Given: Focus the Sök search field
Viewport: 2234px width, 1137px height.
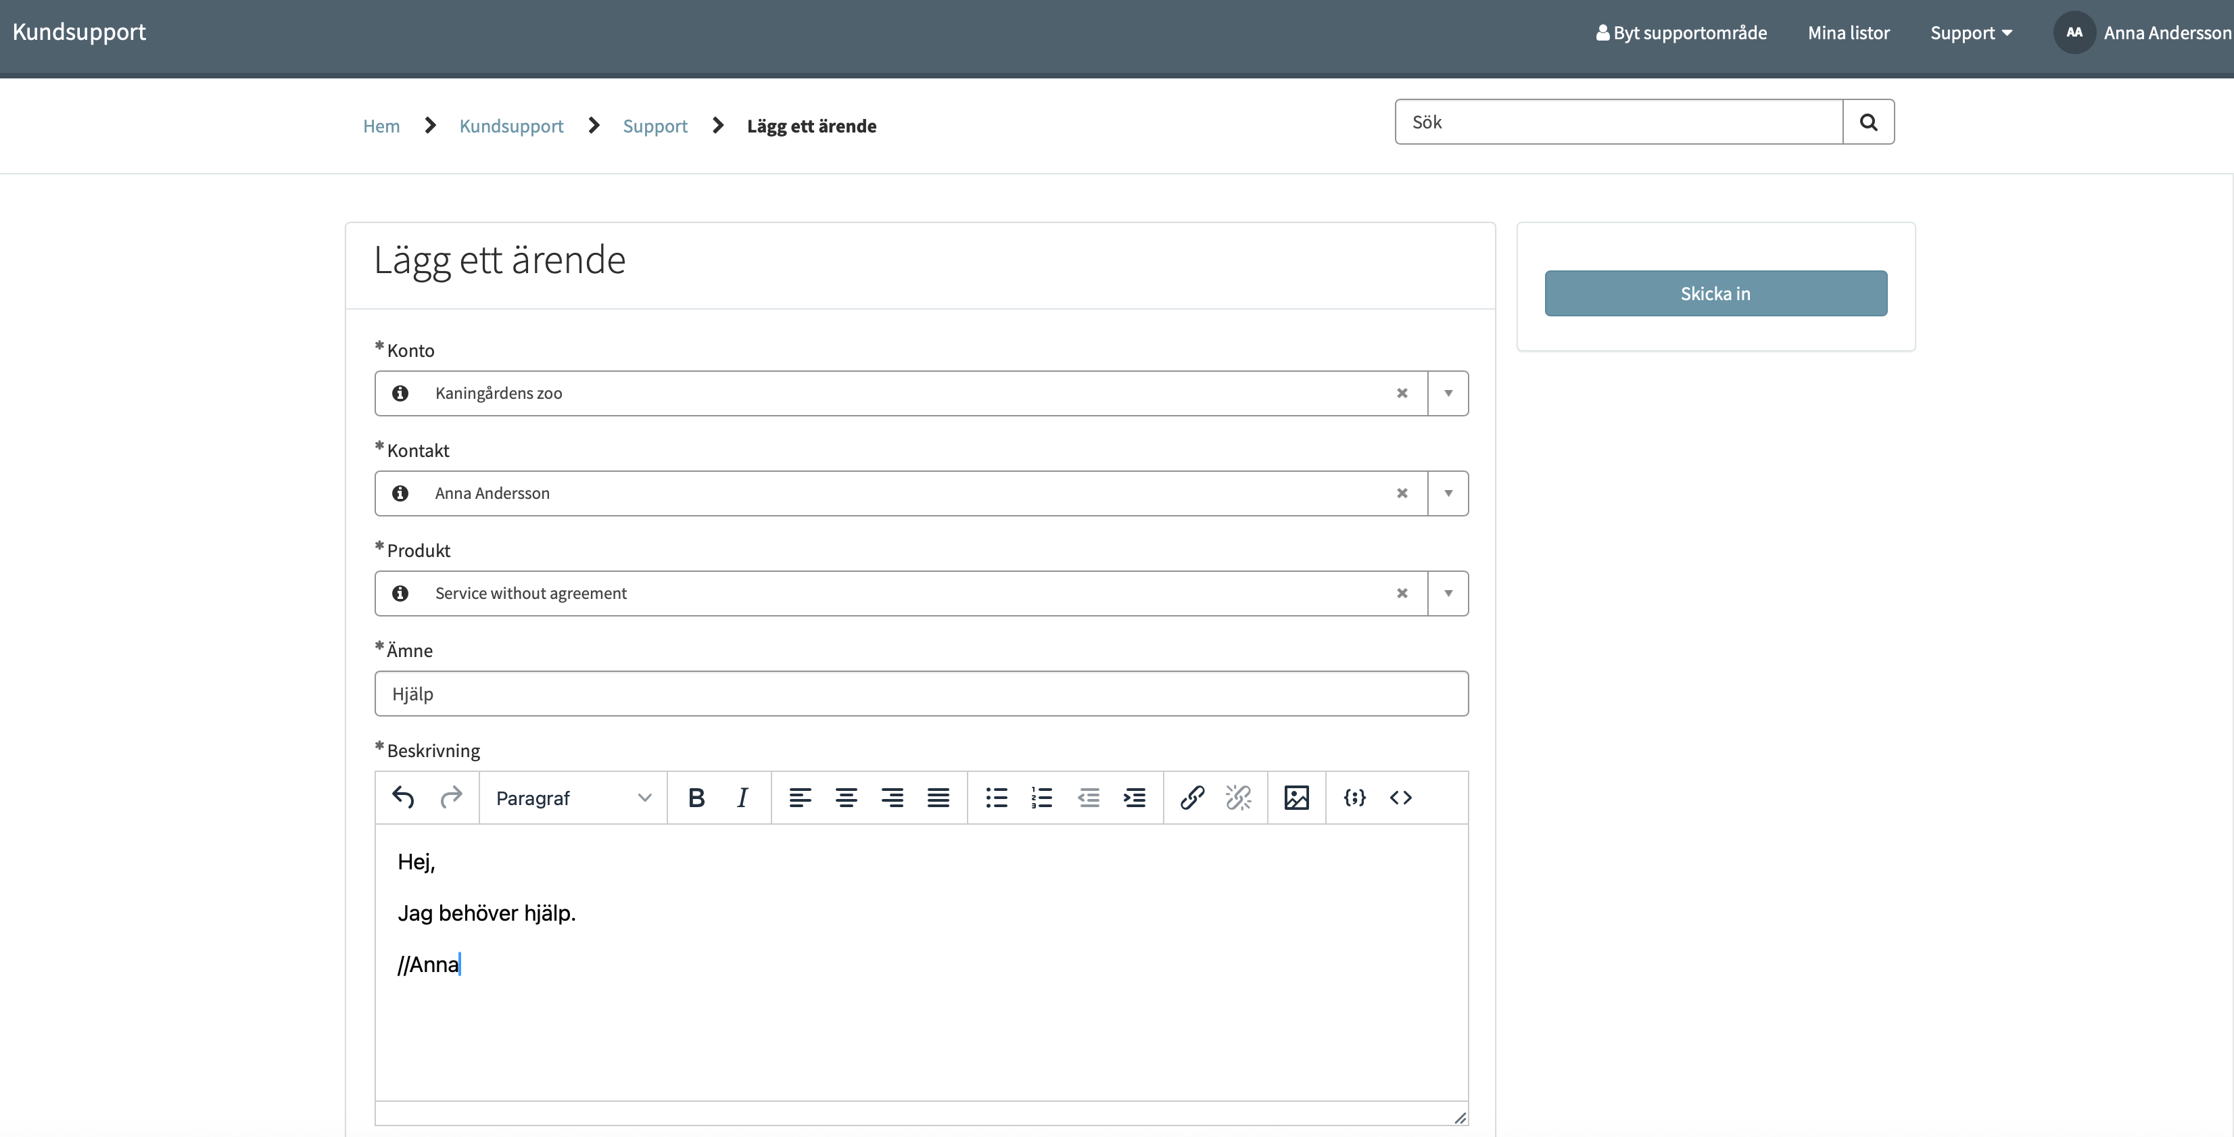Looking at the screenshot, I should (x=1618, y=122).
